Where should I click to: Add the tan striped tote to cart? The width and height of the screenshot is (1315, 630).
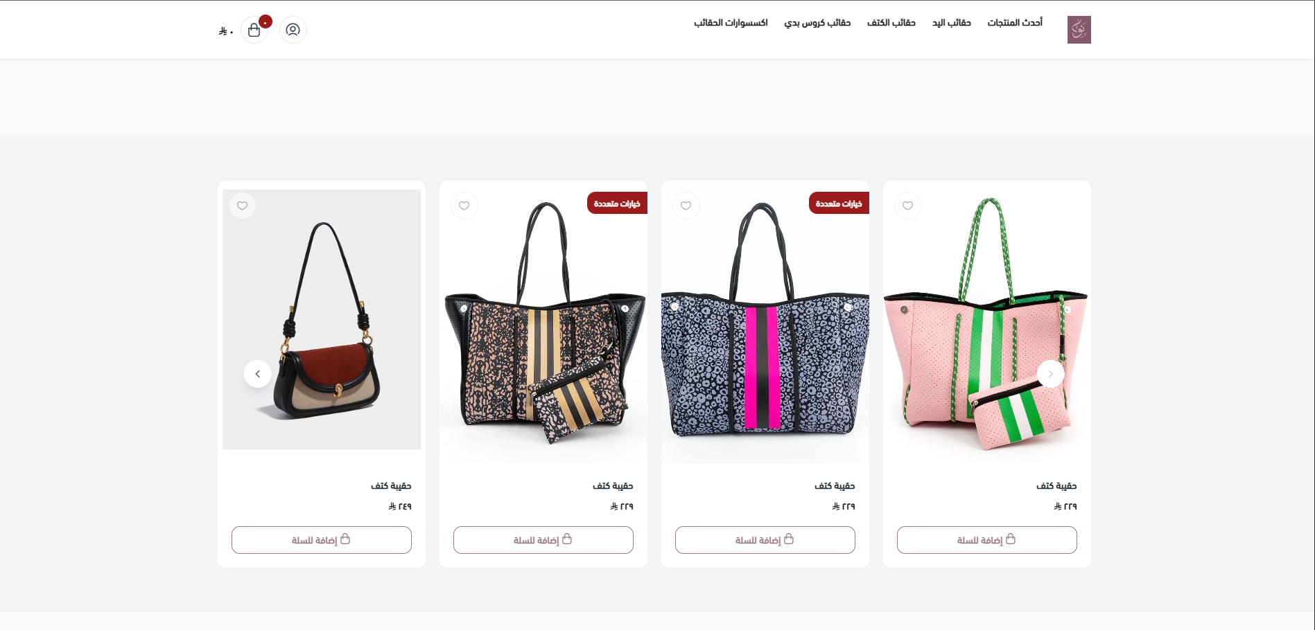pos(543,540)
